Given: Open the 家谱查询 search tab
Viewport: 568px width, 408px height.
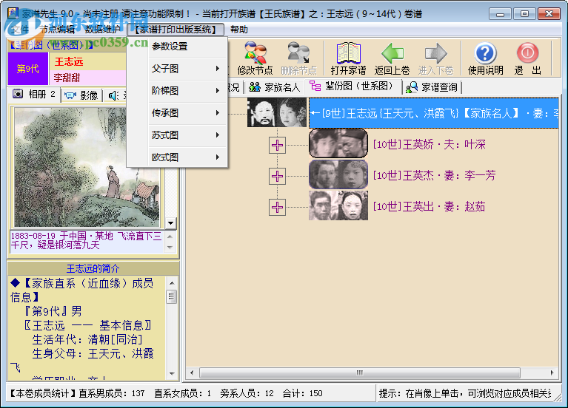Looking at the screenshot, I should [432, 87].
